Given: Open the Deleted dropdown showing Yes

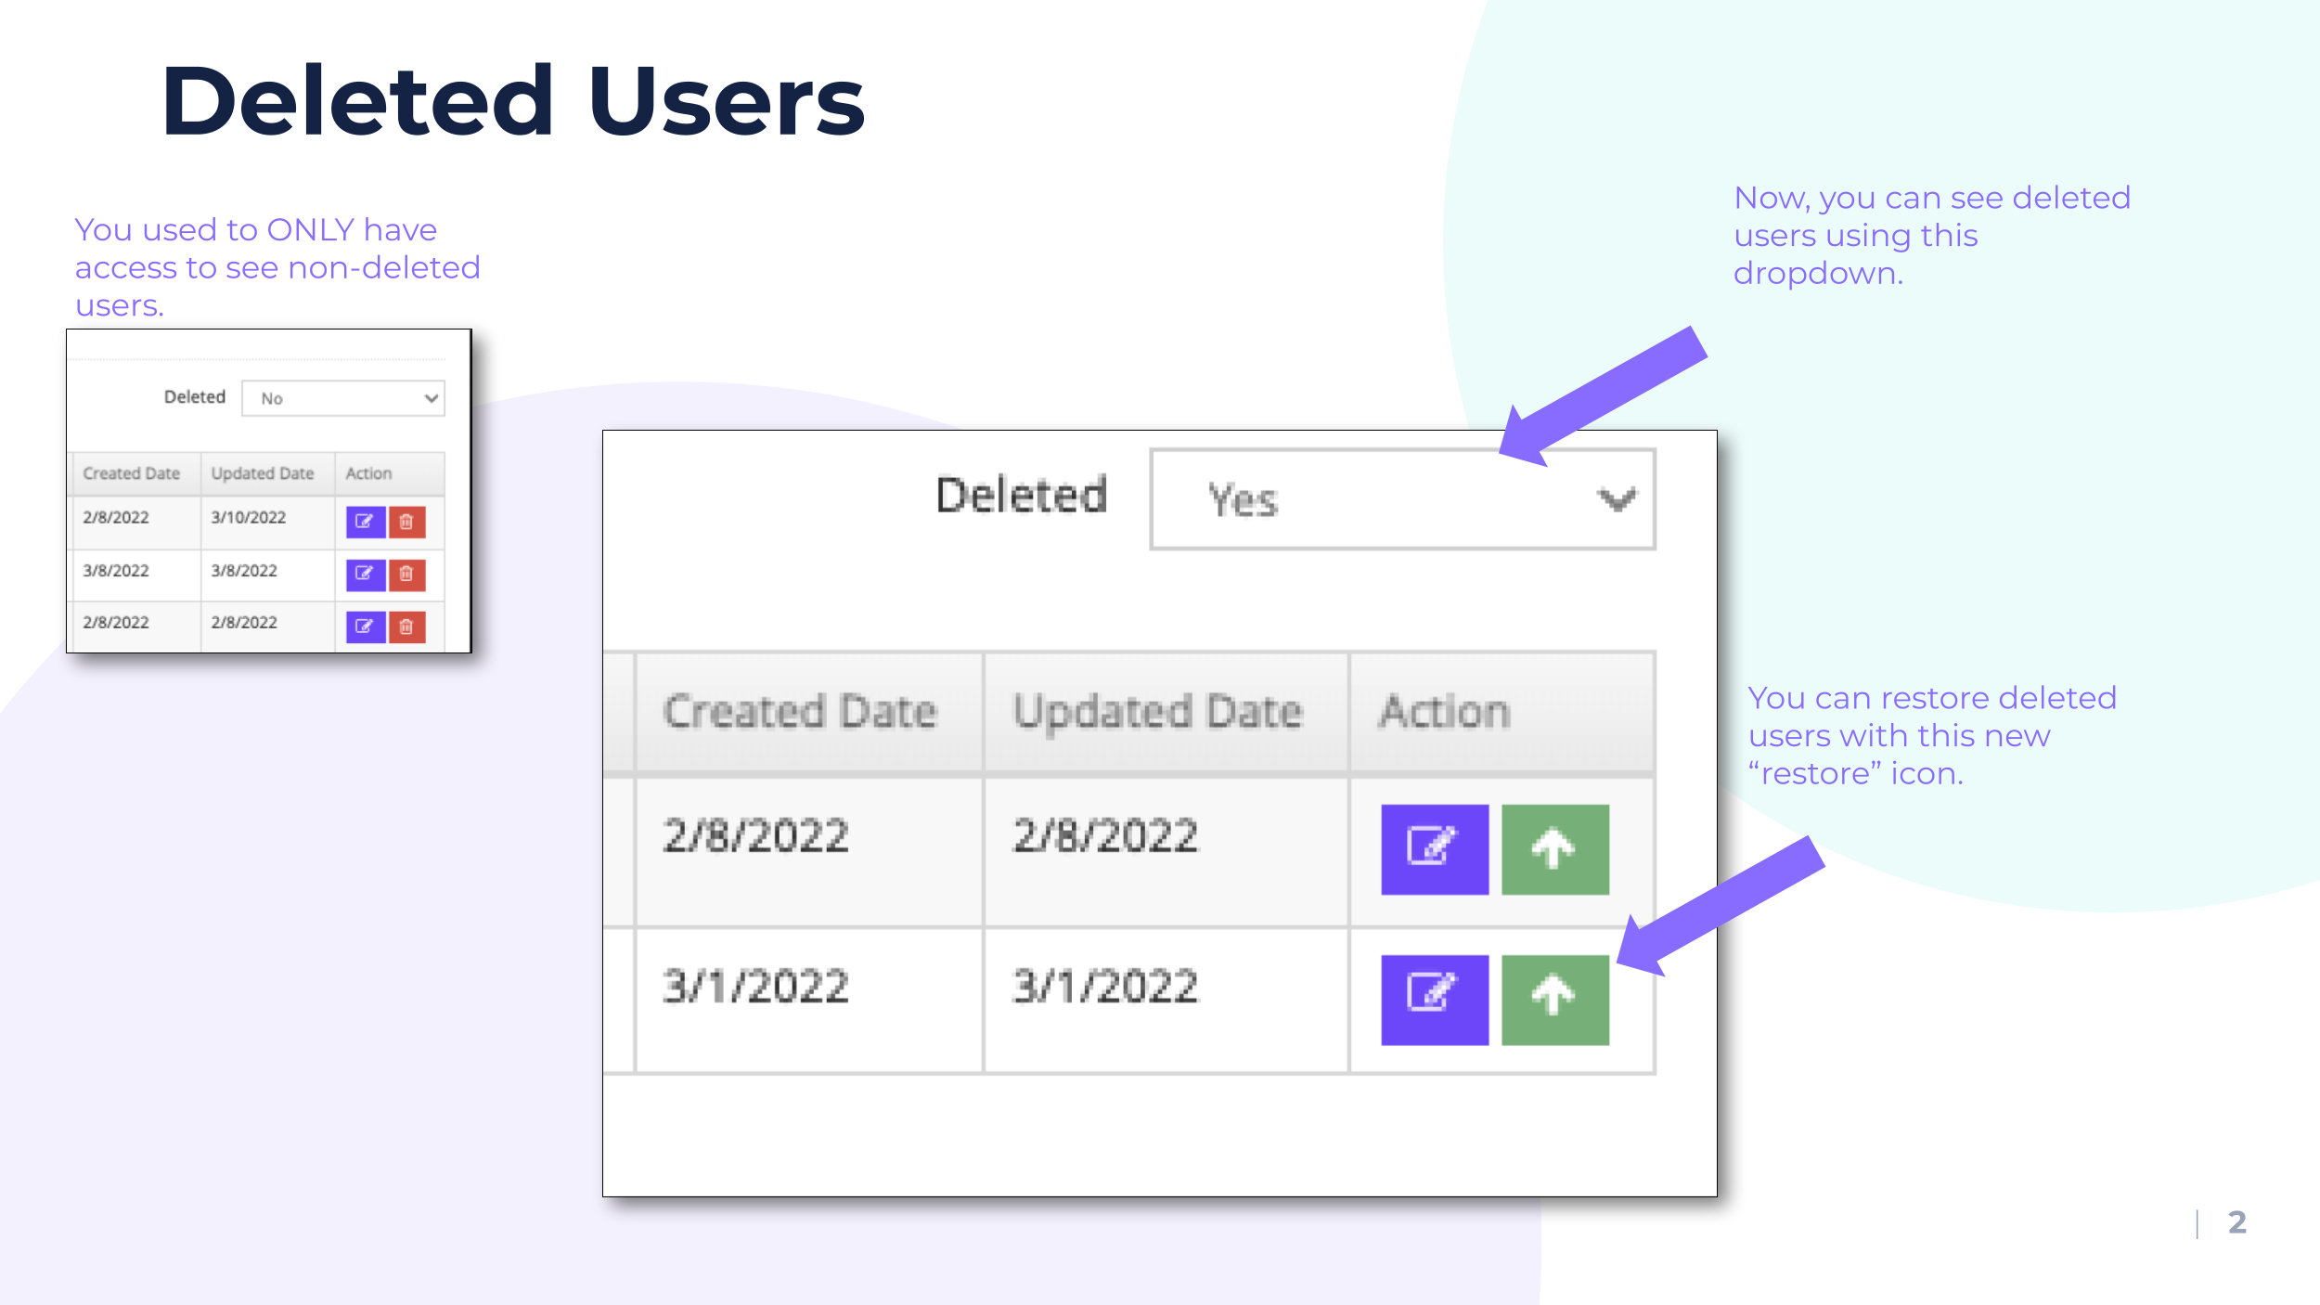Looking at the screenshot, I should (x=1402, y=499).
